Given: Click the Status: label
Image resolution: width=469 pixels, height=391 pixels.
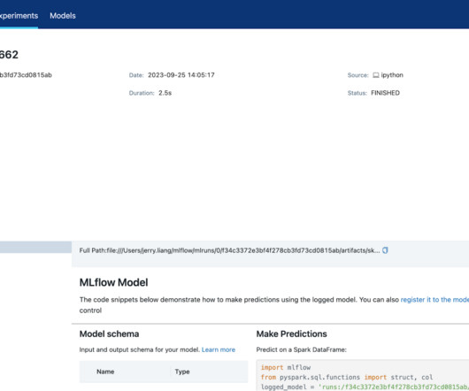Looking at the screenshot, I should (x=358, y=93).
